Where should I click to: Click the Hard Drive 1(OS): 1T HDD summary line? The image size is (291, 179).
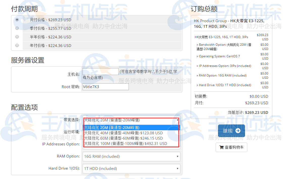(224, 85)
